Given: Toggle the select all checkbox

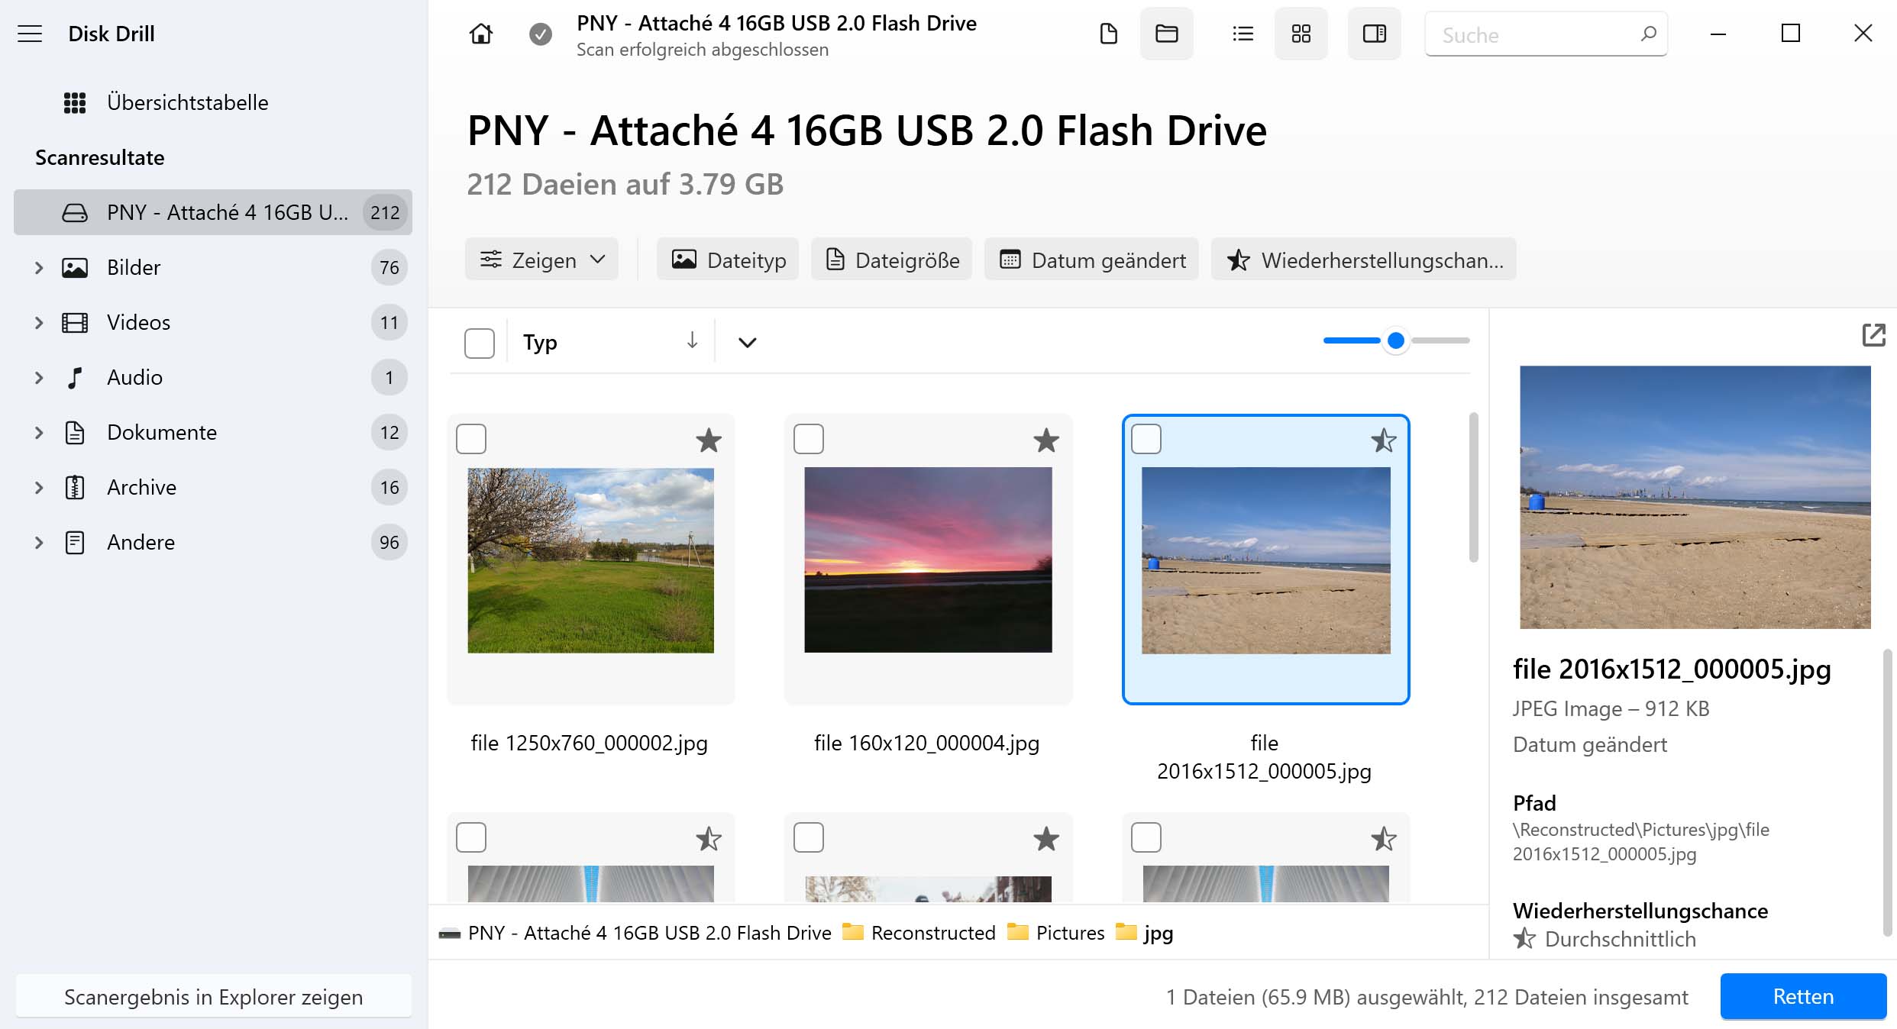Looking at the screenshot, I should (x=479, y=341).
